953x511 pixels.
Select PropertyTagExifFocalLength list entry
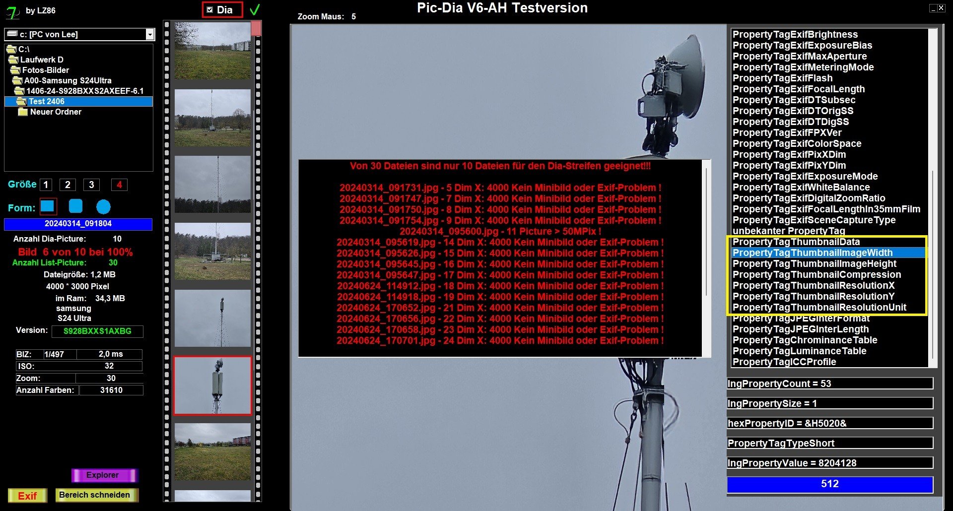pyautogui.click(x=798, y=89)
